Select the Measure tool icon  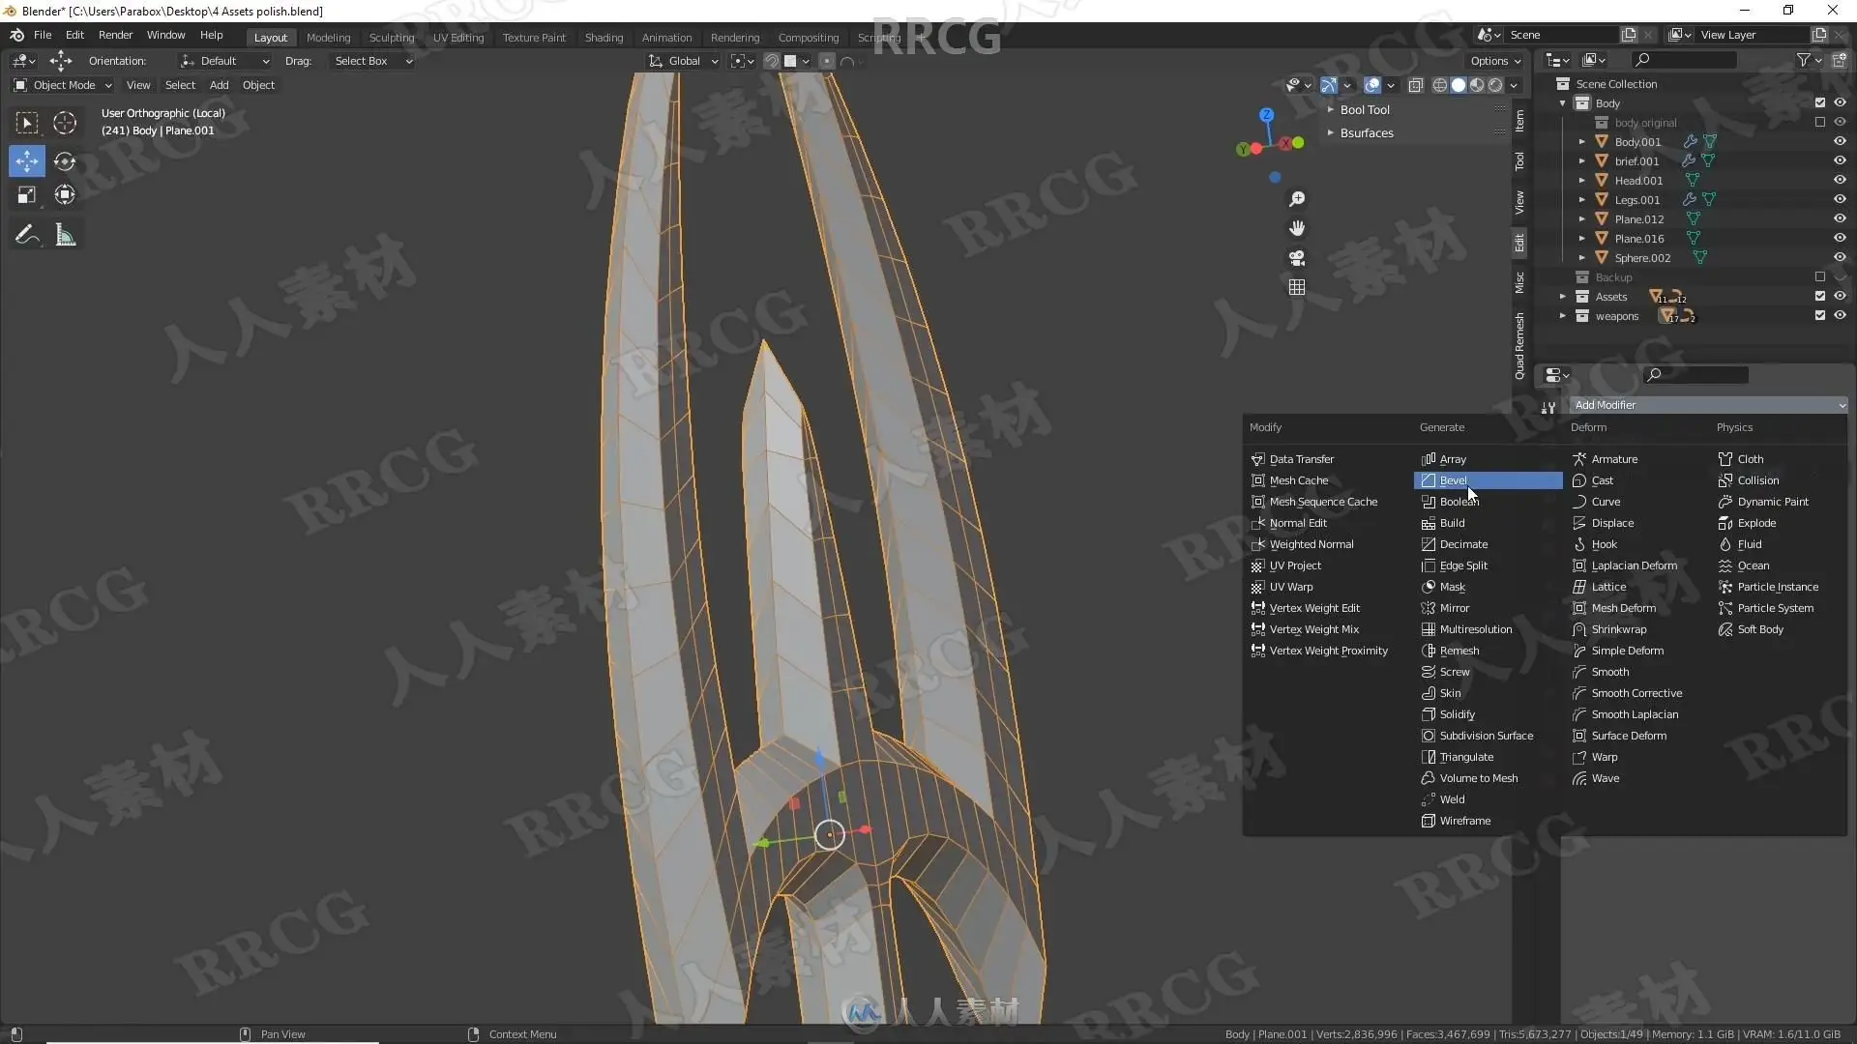click(65, 235)
